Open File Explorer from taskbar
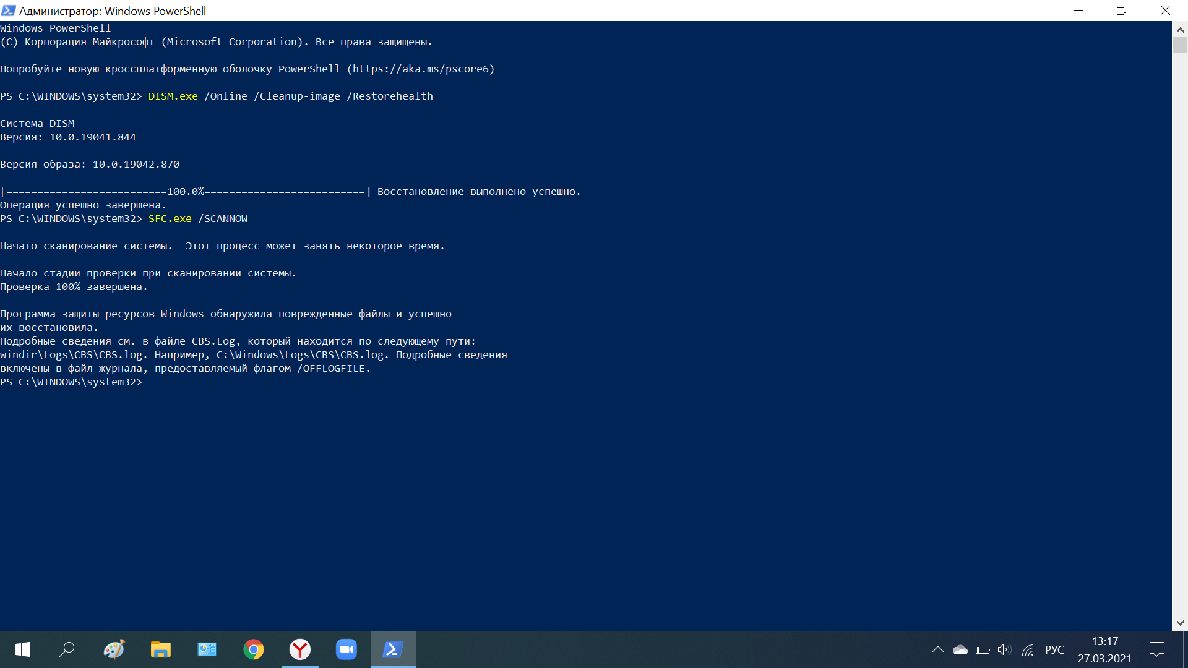Image resolution: width=1188 pixels, height=668 pixels. tap(160, 649)
